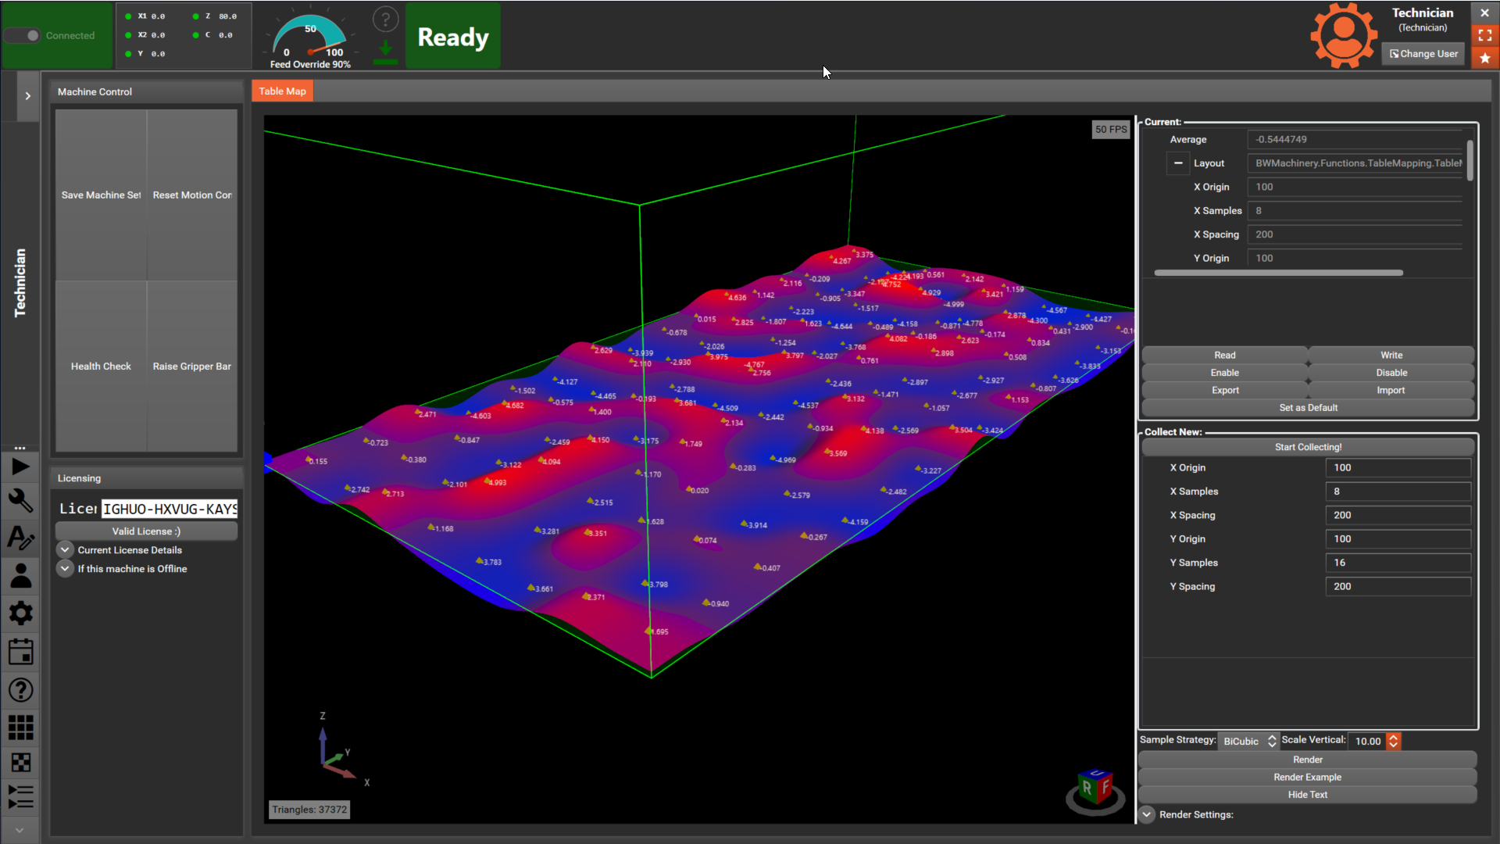Screen dimensions: 1500x844
Task: Open the calendar schedule sidebar icon
Action: click(x=20, y=651)
